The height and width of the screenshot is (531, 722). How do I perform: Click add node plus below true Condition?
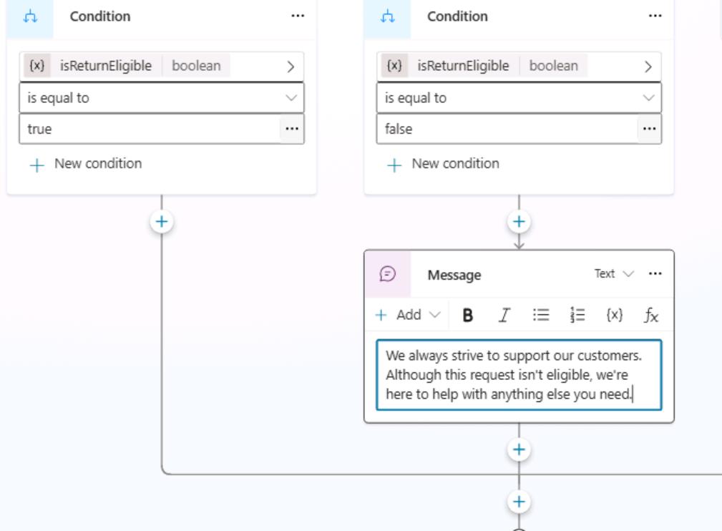(x=162, y=222)
